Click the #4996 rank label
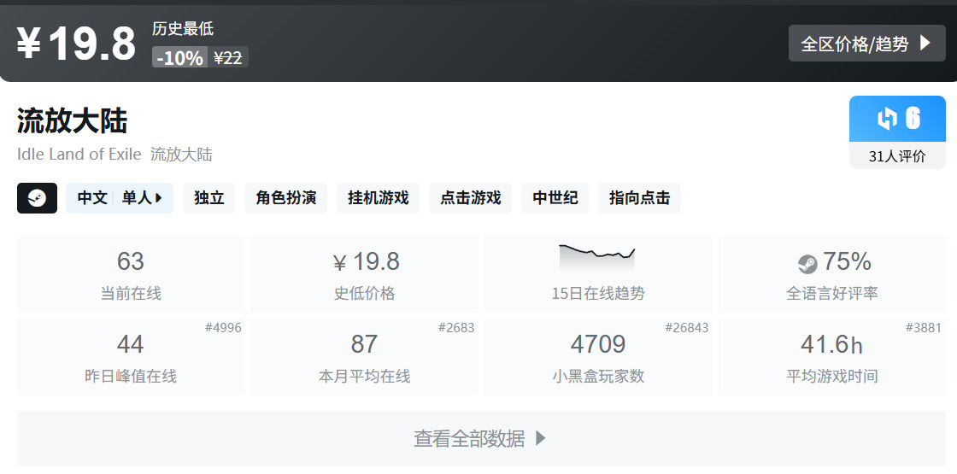The height and width of the screenshot is (474, 957). point(223,328)
